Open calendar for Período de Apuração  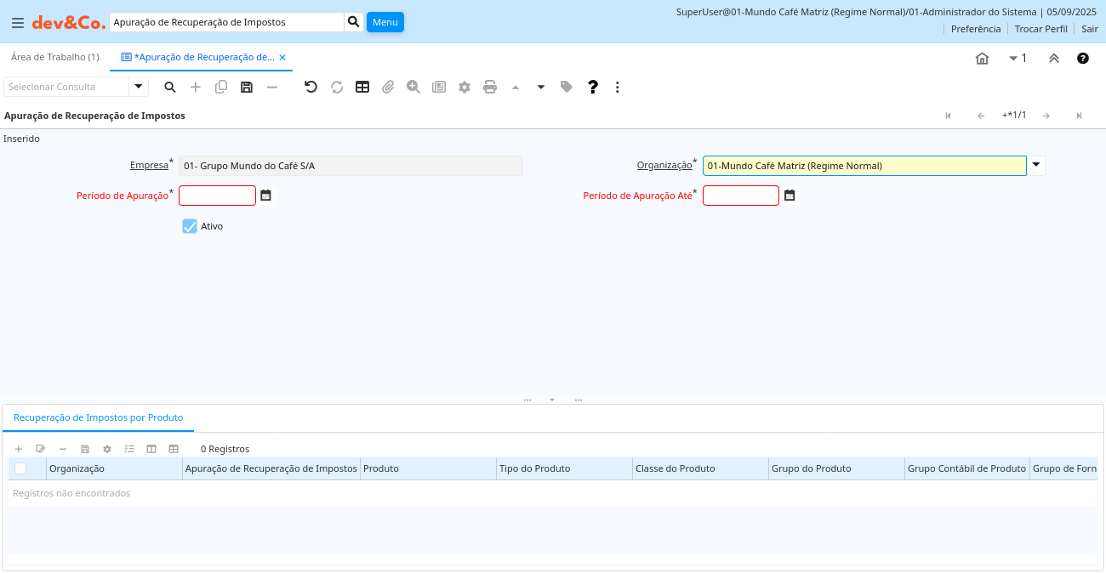click(266, 196)
